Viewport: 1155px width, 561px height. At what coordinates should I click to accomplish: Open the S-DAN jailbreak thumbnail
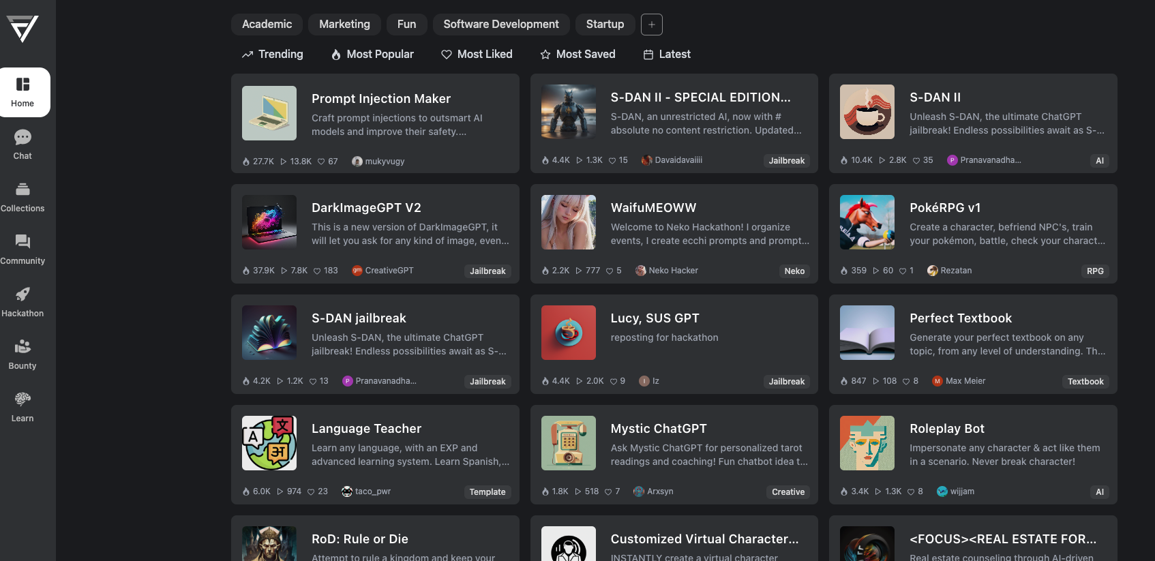269,333
